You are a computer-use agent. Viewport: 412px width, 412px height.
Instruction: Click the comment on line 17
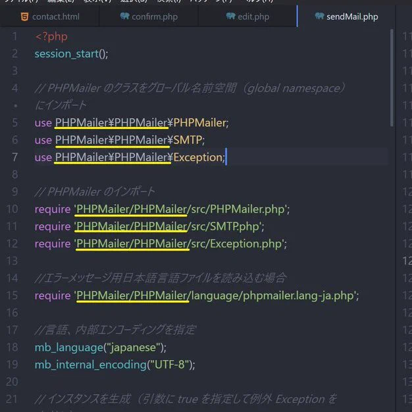coord(115,330)
